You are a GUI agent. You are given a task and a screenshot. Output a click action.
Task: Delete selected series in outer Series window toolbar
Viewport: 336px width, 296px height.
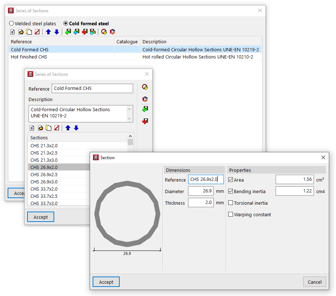37,32
